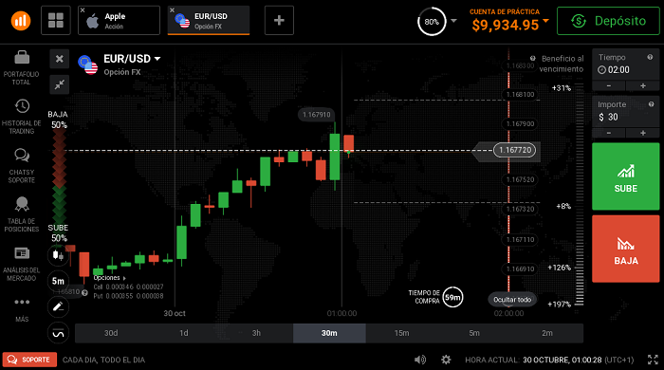
Task: Select the 15m time range
Action: pyautogui.click(x=402, y=333)
